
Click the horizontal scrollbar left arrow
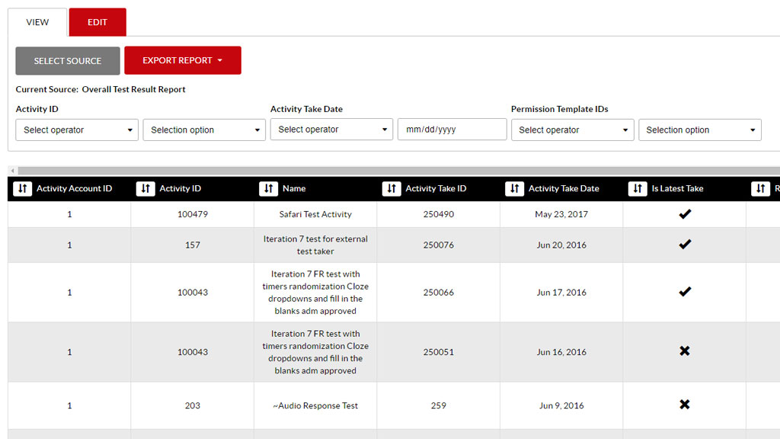(12, 171)
